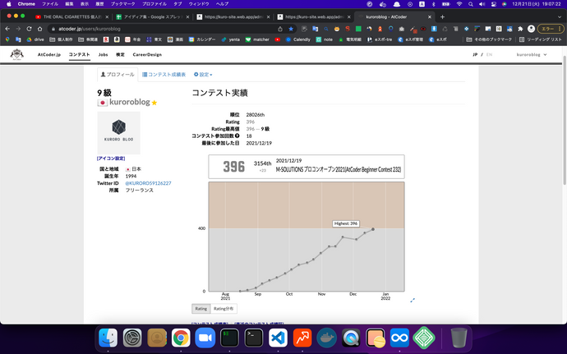This screenshot has width=567, height=354.
Task: Open the Jobs nav item
Action: coord(103,54)
